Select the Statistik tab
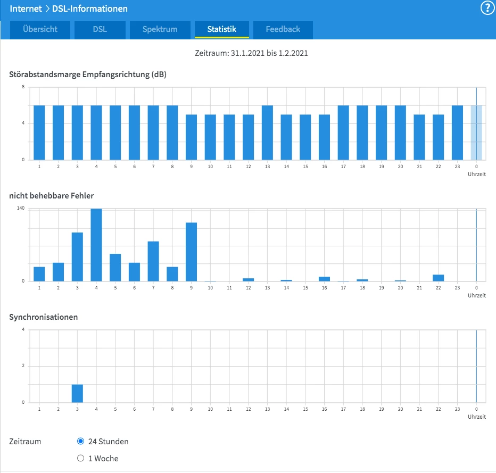This screenshot has width=496, height=473. (x=222, y=29)
